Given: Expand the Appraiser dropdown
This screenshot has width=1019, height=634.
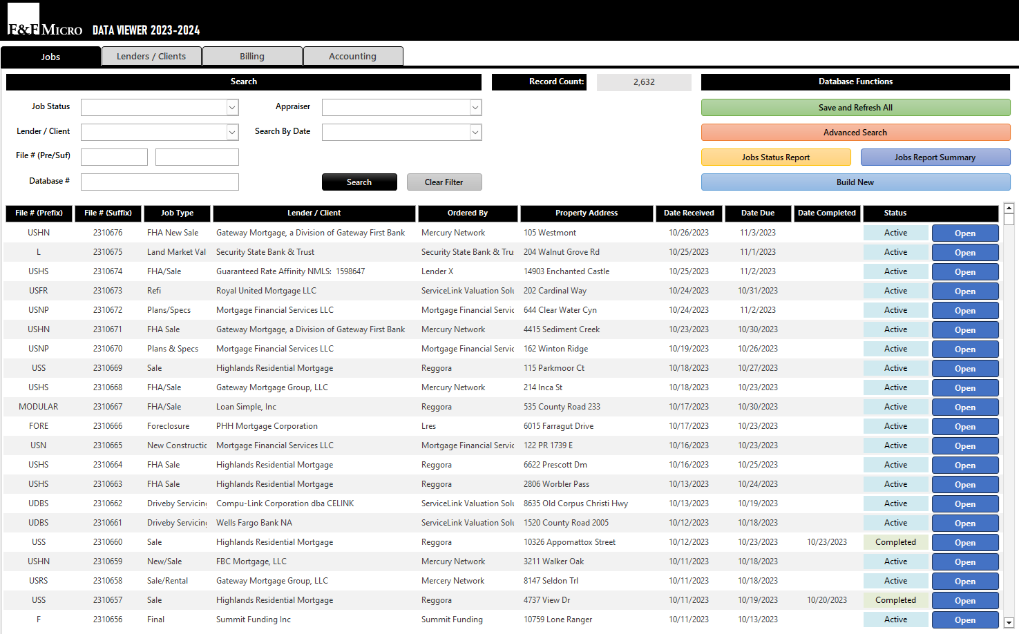Looking at the screenshot, I should [475, 107].
